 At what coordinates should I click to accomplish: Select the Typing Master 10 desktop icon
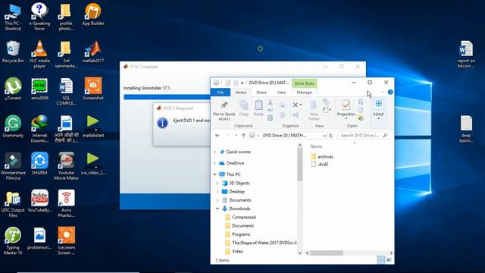(13, 241)
